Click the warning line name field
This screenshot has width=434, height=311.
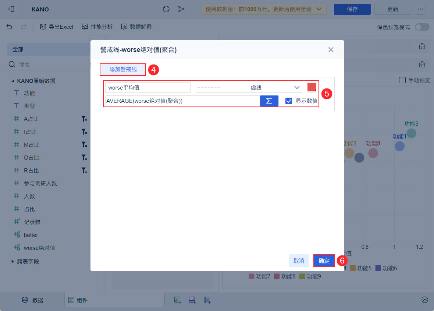[x=148, y=88]
